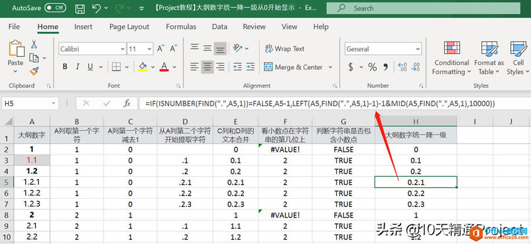This screenshot has width=531, height=244.
Task: Click Increase Indent icon
Action: [x=250, y=67]
